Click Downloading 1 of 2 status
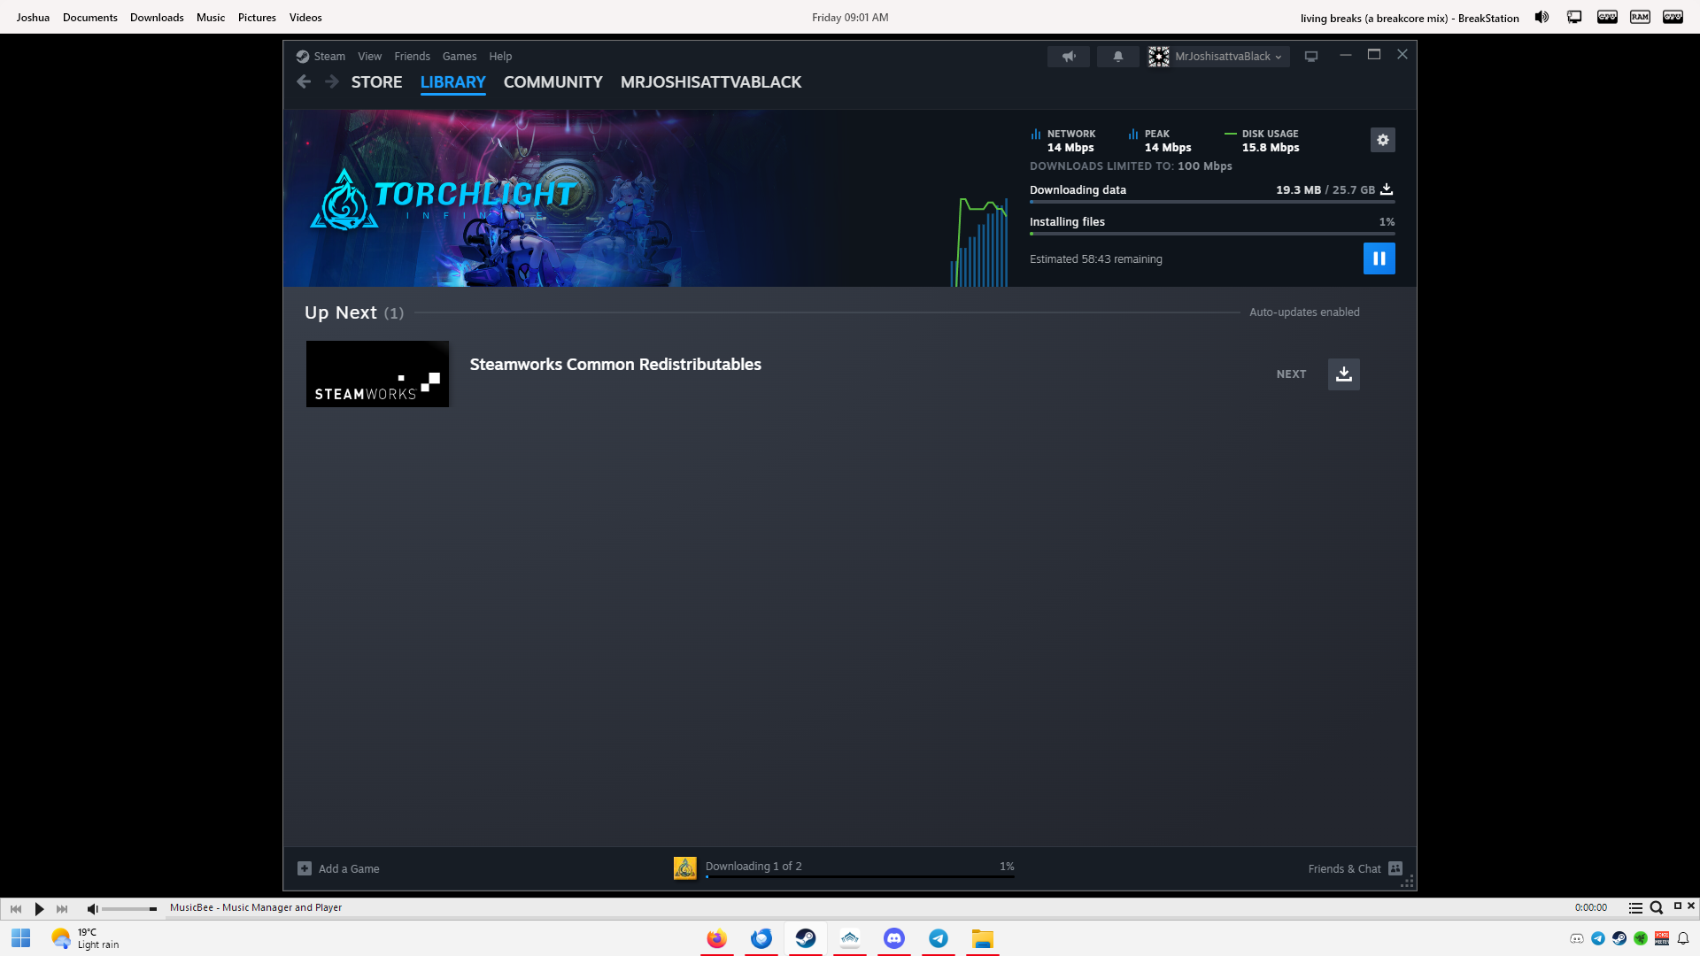Image resolution: width=1700 pixels, height=956 pixels. (753, 866)
